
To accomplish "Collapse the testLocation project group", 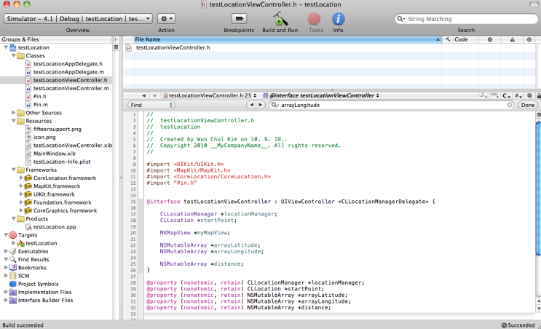I will [x=6, y=47].
